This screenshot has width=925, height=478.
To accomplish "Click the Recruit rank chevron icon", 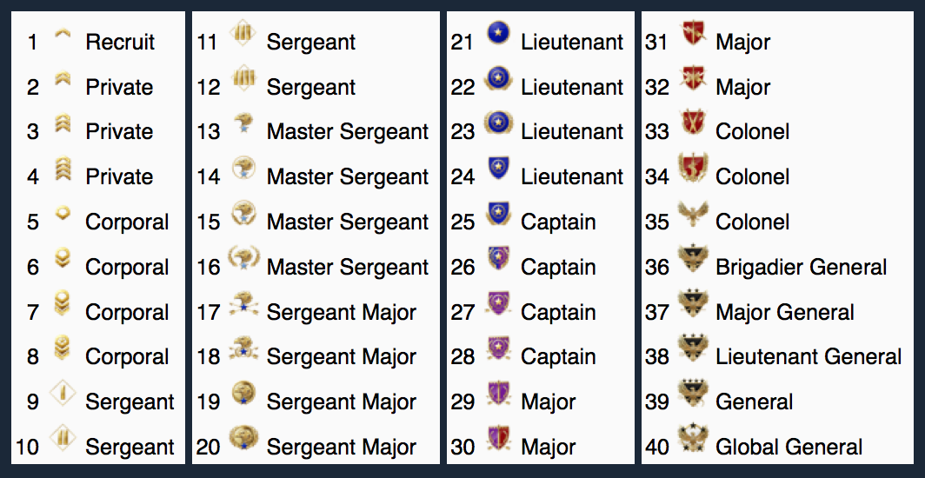I will click(x=62, y=35).
